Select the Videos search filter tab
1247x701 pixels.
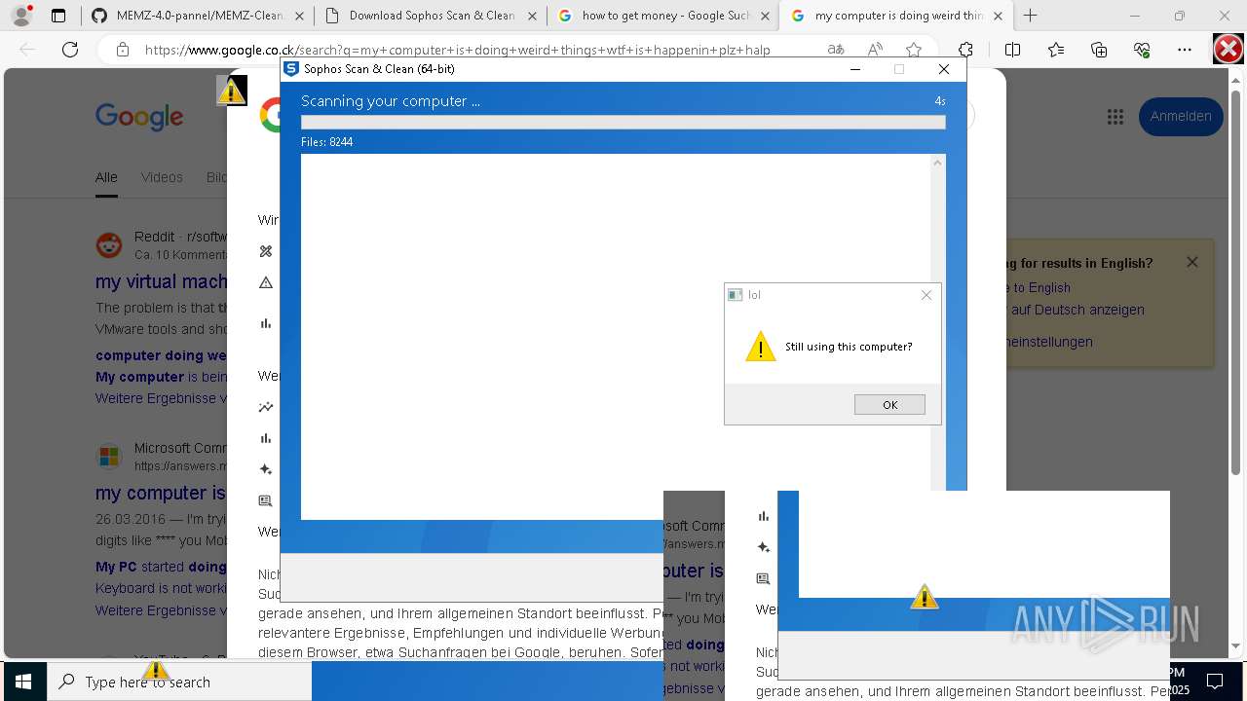tap(162, 177)
